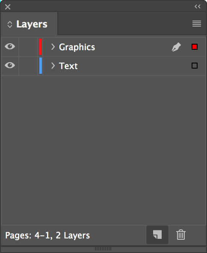Image resolution: width=207 pixels, height=253 pixels.
Task: Expand the Graphics layer chevron
Action: coord(53,47)
